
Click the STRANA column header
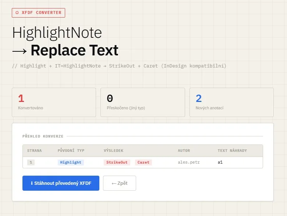point(35,151)
